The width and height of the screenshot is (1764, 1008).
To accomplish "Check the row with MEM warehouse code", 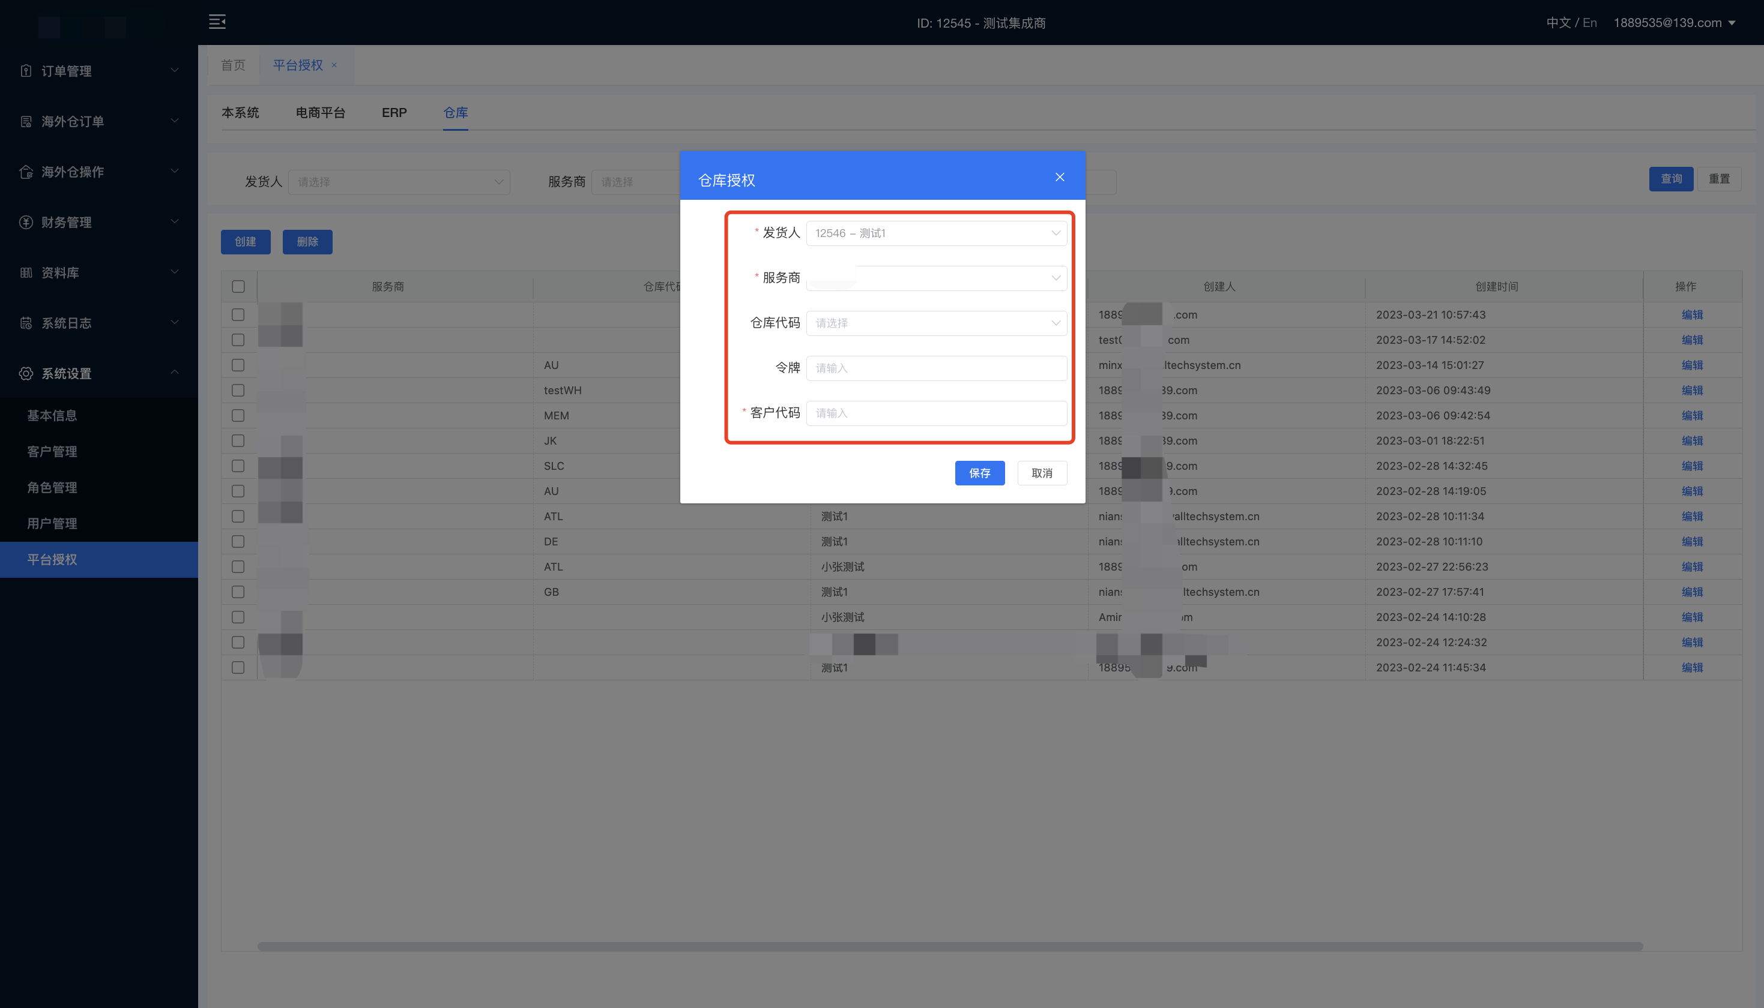I will coord(238,415).
